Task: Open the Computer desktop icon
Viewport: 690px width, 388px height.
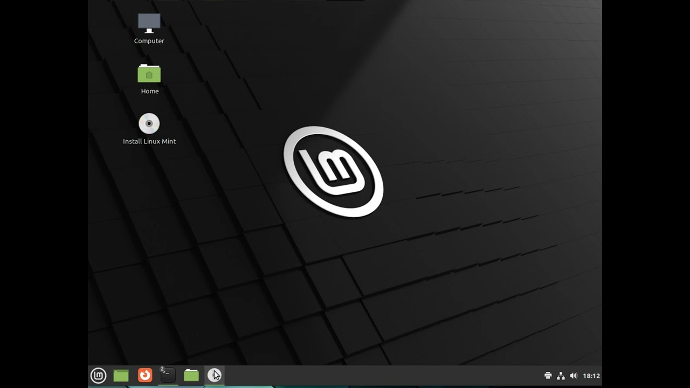Action: 149,23
